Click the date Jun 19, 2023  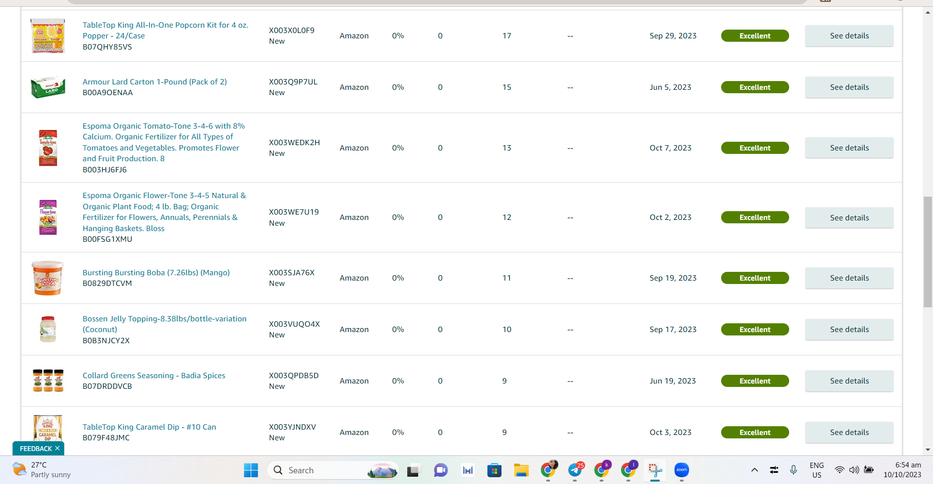tap(673, 381)
